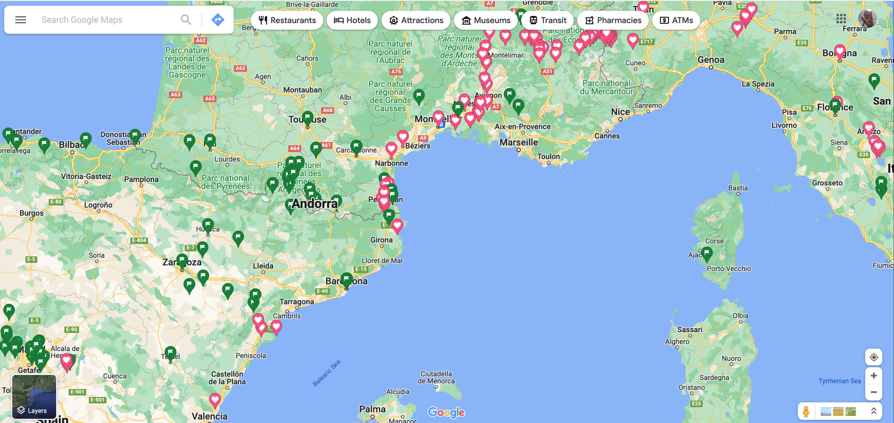Click the Montauban label
The width and height of the screenshot is (894, 423).
[303, 90]
